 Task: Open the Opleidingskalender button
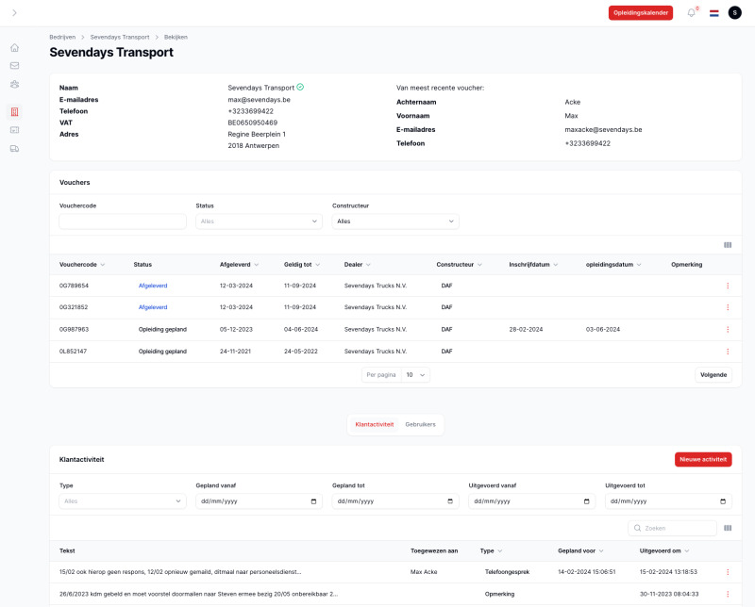coord(641,12)
